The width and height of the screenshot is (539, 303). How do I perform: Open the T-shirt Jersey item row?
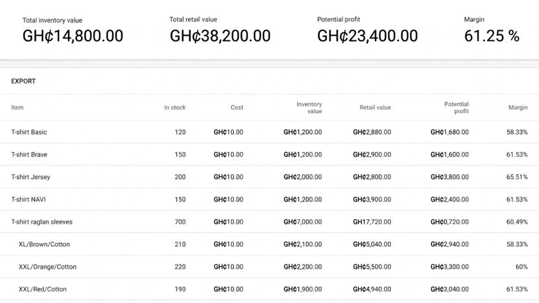coord(269,177)
